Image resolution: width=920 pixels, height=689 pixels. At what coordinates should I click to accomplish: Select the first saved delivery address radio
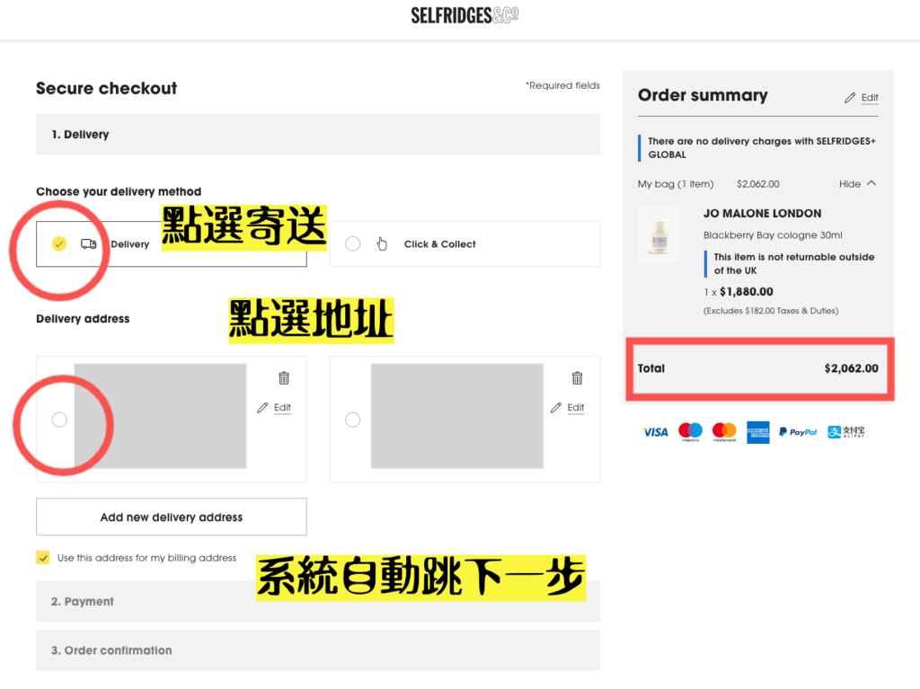tap(59, 420)
